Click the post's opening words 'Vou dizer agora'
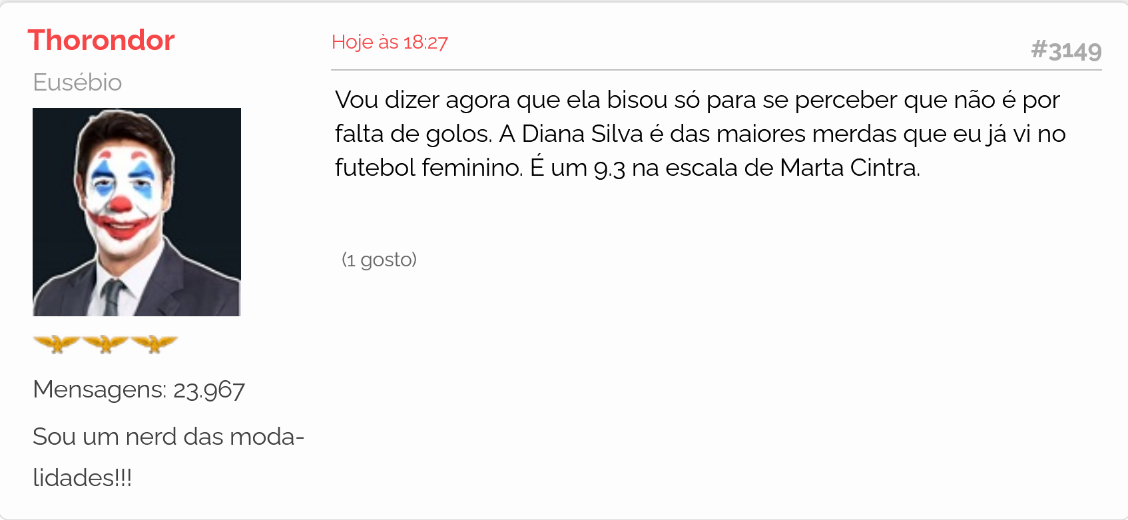 [x=423, y=101]
